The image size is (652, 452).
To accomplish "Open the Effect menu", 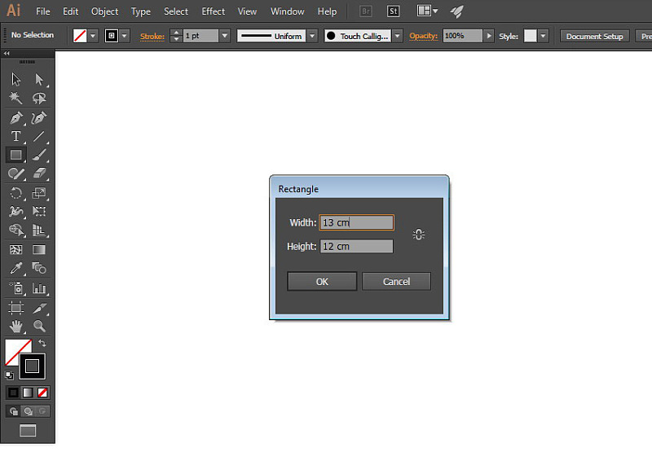I will tap(213, 11).
